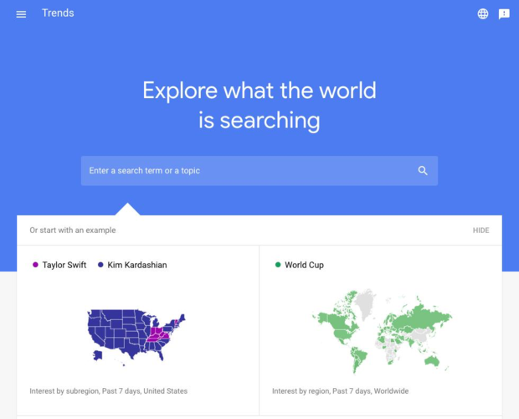This screenshot has height=419, width=519.
Task: Click the purple Taylor Swift legend dot
Action: click(35, 265)
